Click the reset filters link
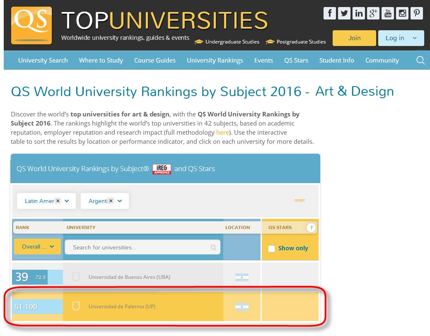This screenshot has width=430, height=336. (300, 200)
